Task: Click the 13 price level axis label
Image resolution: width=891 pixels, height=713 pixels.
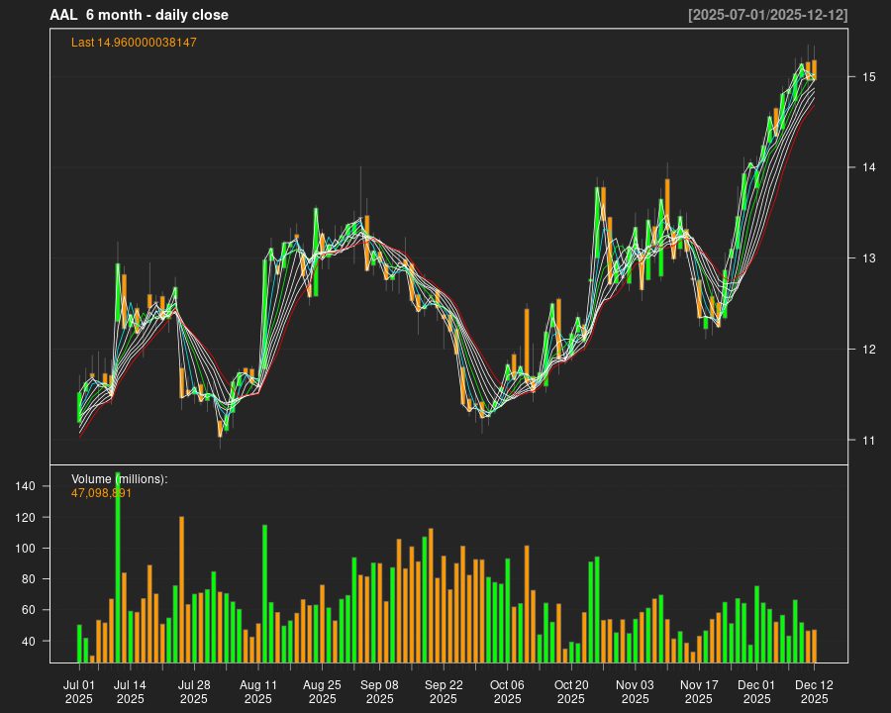Action: 868,258
